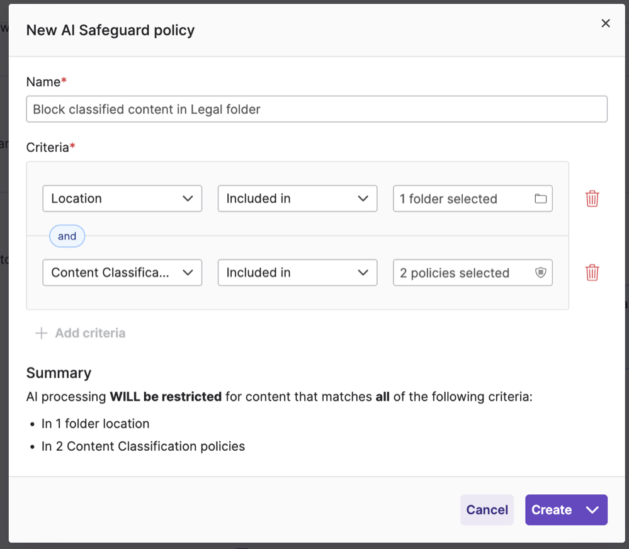
Task: Delete the Content Classification criteria with the trash icon
Action: pyautogui.click(x=592, y=273)
